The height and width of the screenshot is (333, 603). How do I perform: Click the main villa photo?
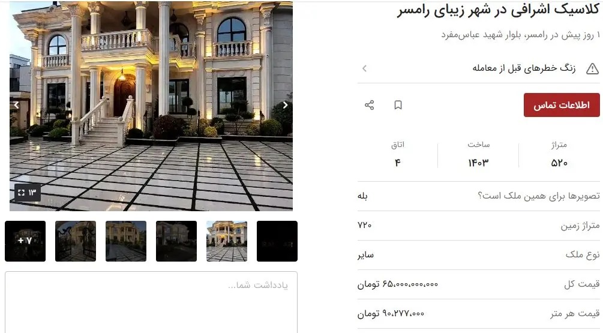click(x=151, y=106)
